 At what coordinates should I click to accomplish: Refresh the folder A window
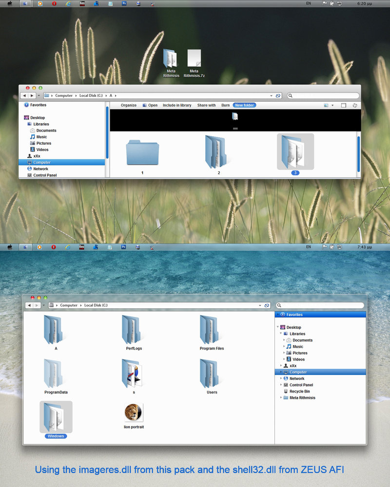pyautogui.click(x=278, y=95)
